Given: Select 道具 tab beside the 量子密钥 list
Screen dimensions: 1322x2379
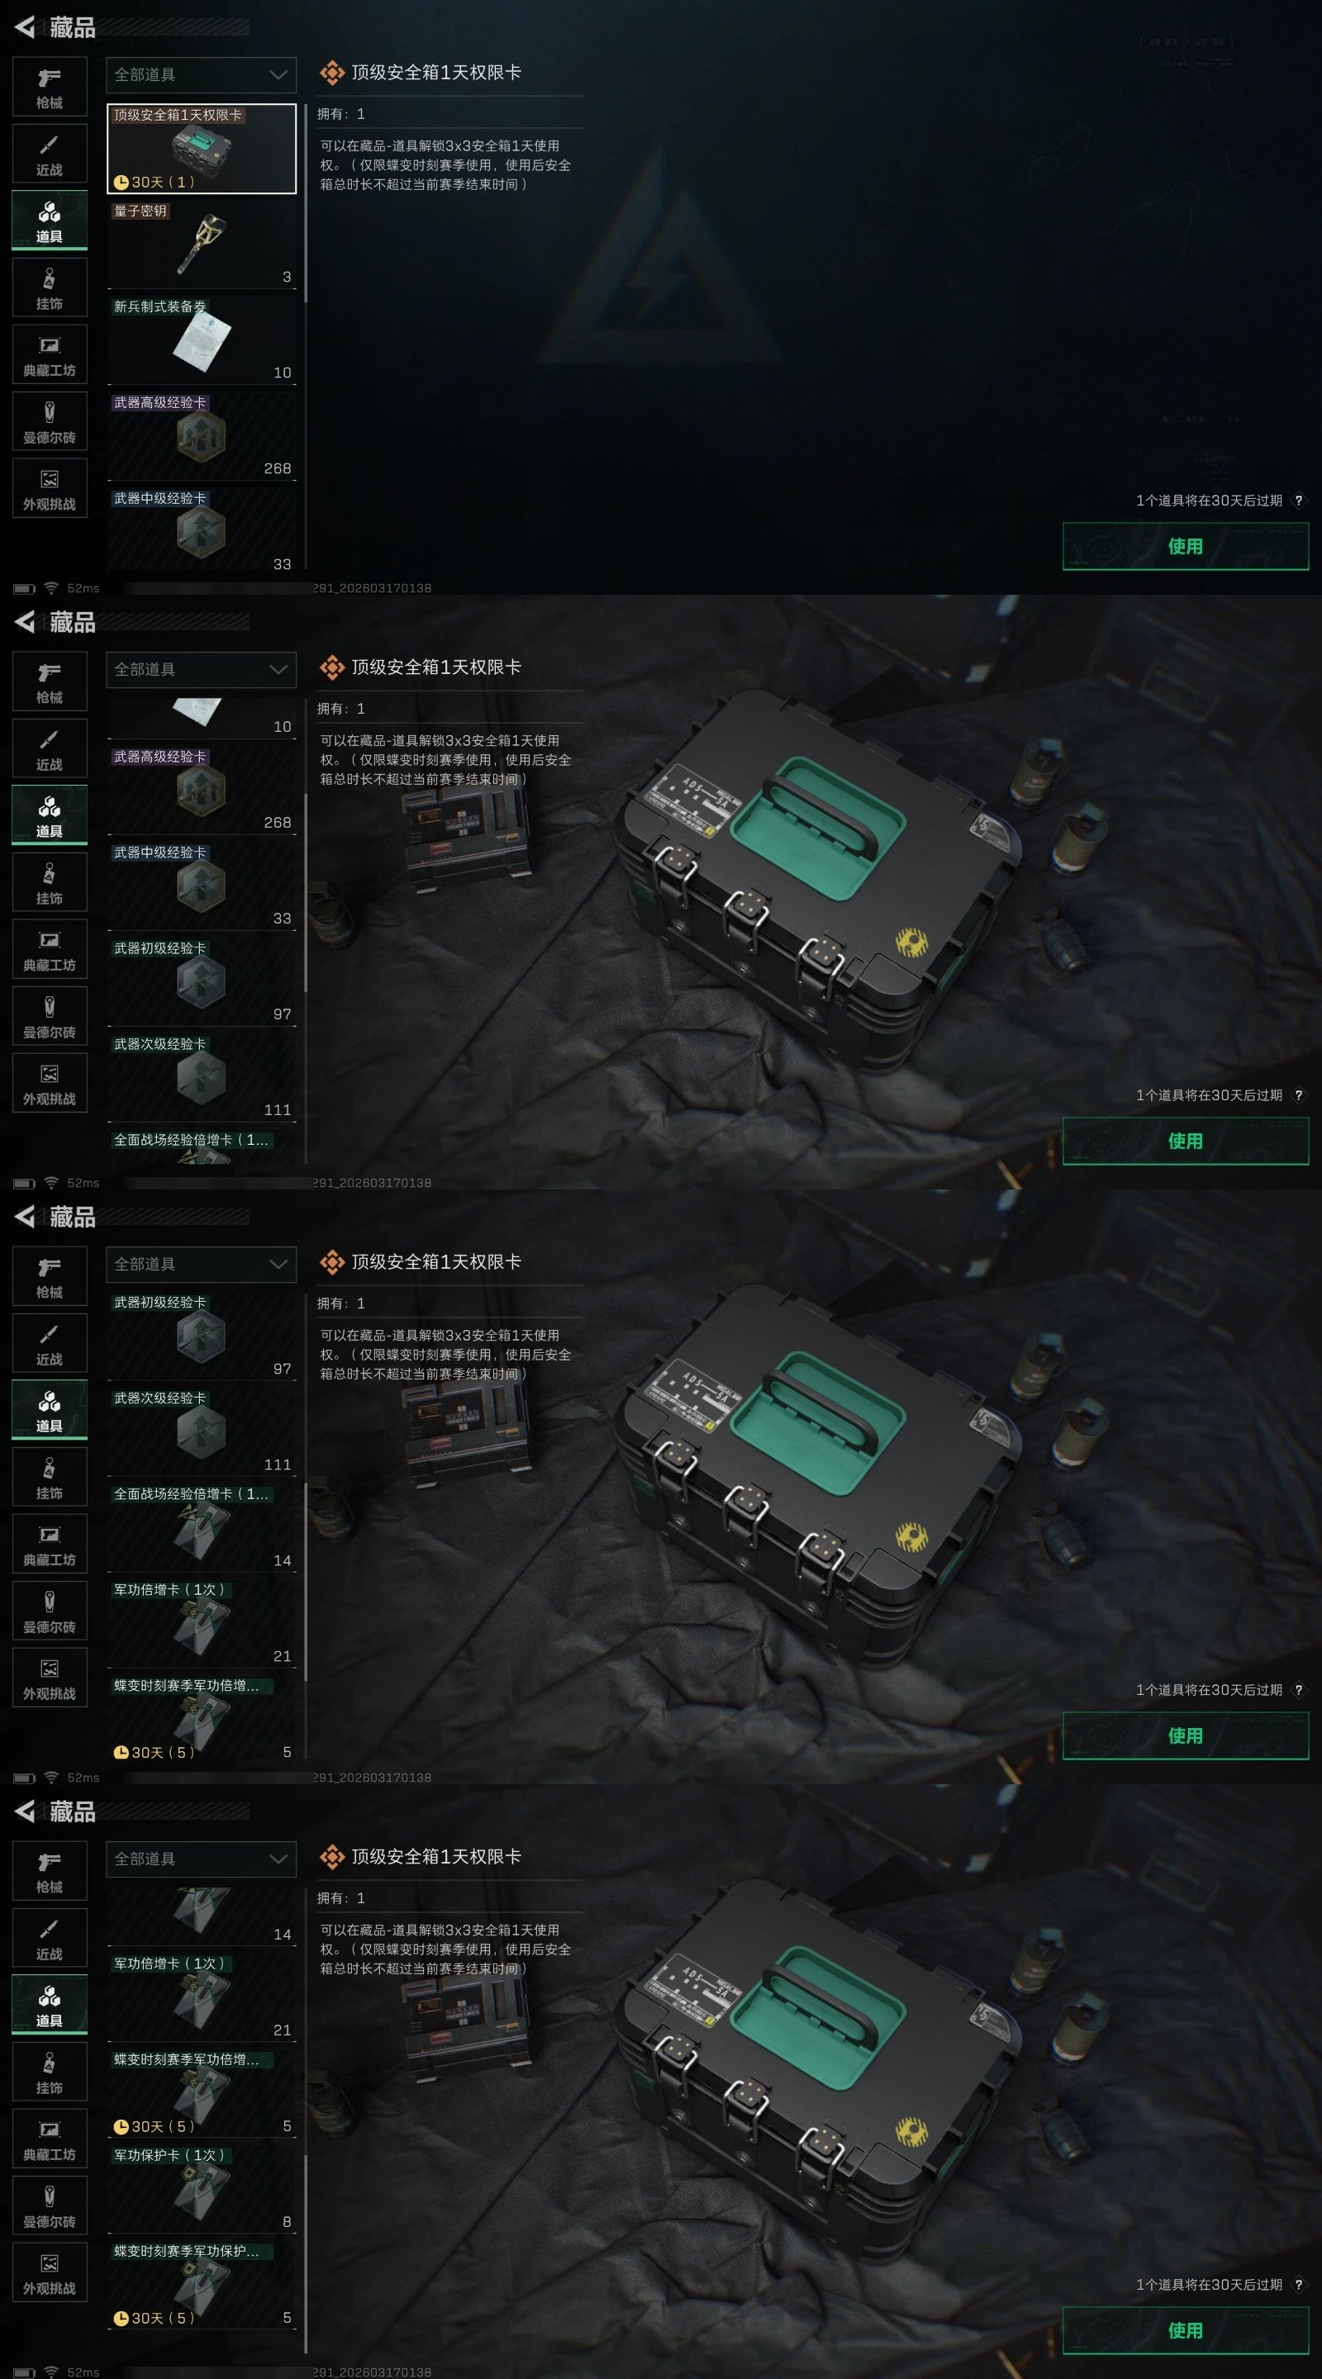Looking at the screenshot, I should click(x=50, y=221).
